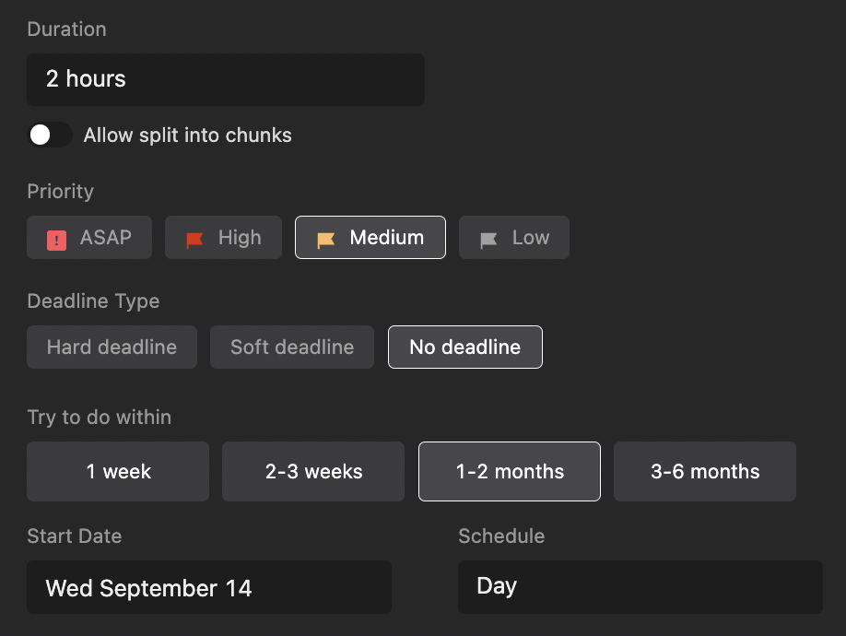Click the red ASAP exclamation icon
The image size is (846, 636).
point(57,240)
